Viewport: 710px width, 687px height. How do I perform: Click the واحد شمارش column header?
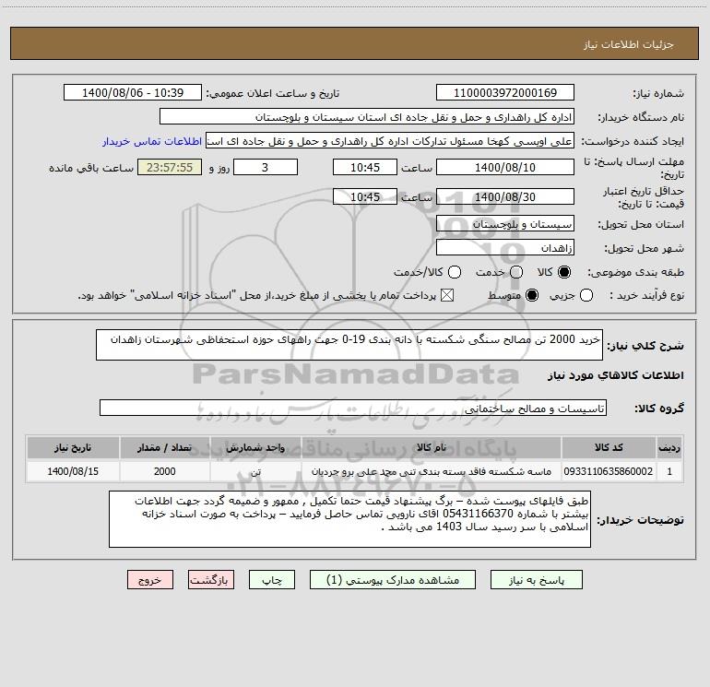click(x=255, y=447)
